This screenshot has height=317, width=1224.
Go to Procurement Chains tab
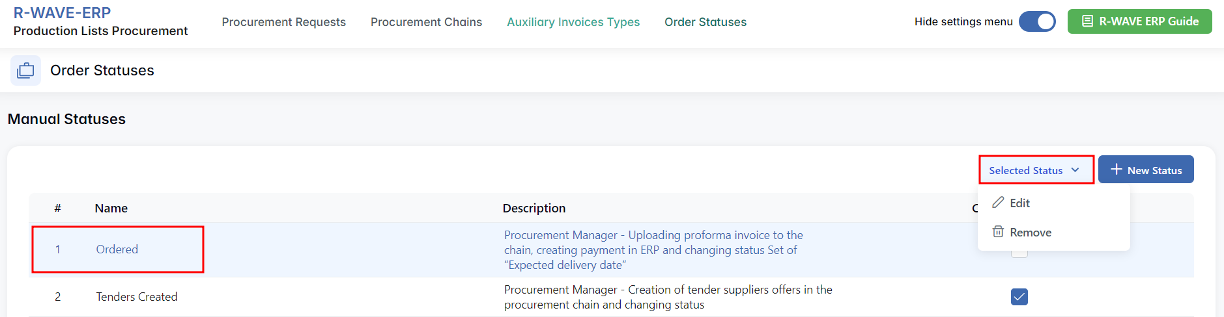(x=426, y=22)
